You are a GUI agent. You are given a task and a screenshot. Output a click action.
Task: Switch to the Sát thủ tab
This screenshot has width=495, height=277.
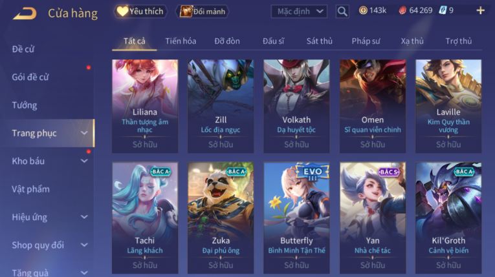coord(319,41)
